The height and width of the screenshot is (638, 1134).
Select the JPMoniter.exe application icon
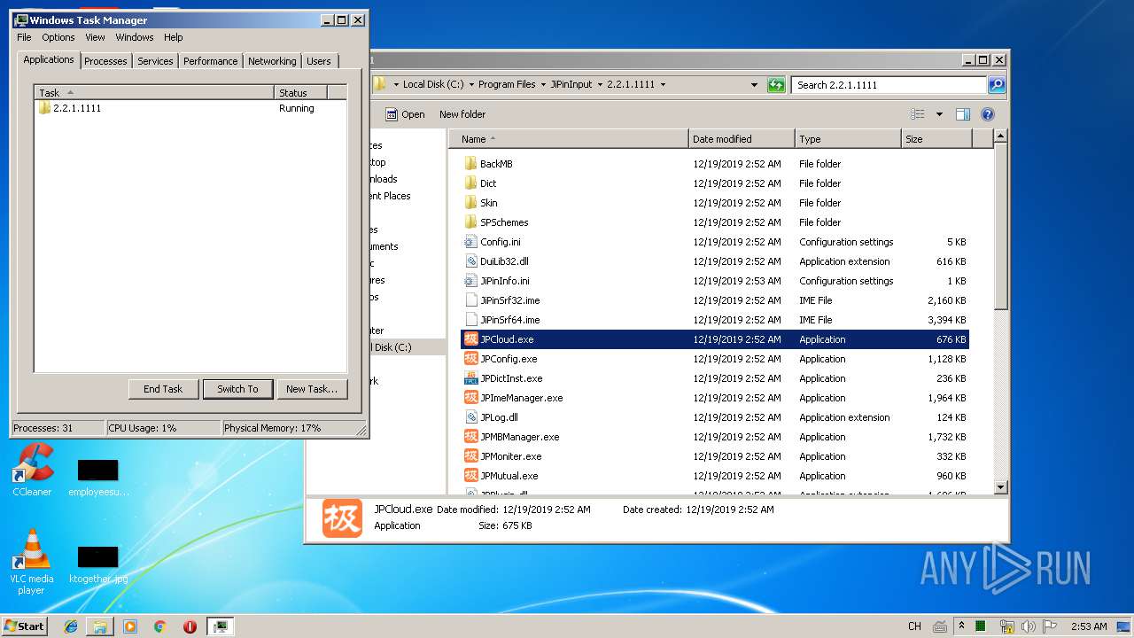tap(471, 456)
